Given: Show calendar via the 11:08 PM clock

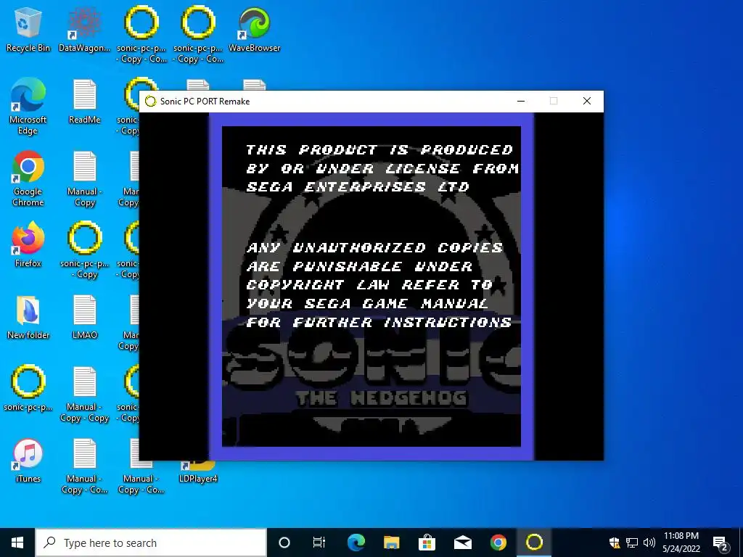Looking at the screenshot, I should tap(681, 542).
